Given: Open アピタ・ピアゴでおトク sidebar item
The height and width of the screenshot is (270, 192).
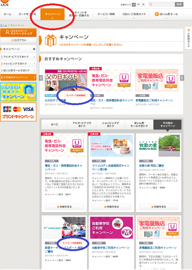Looking at the screenshot, I should [19, 57].
